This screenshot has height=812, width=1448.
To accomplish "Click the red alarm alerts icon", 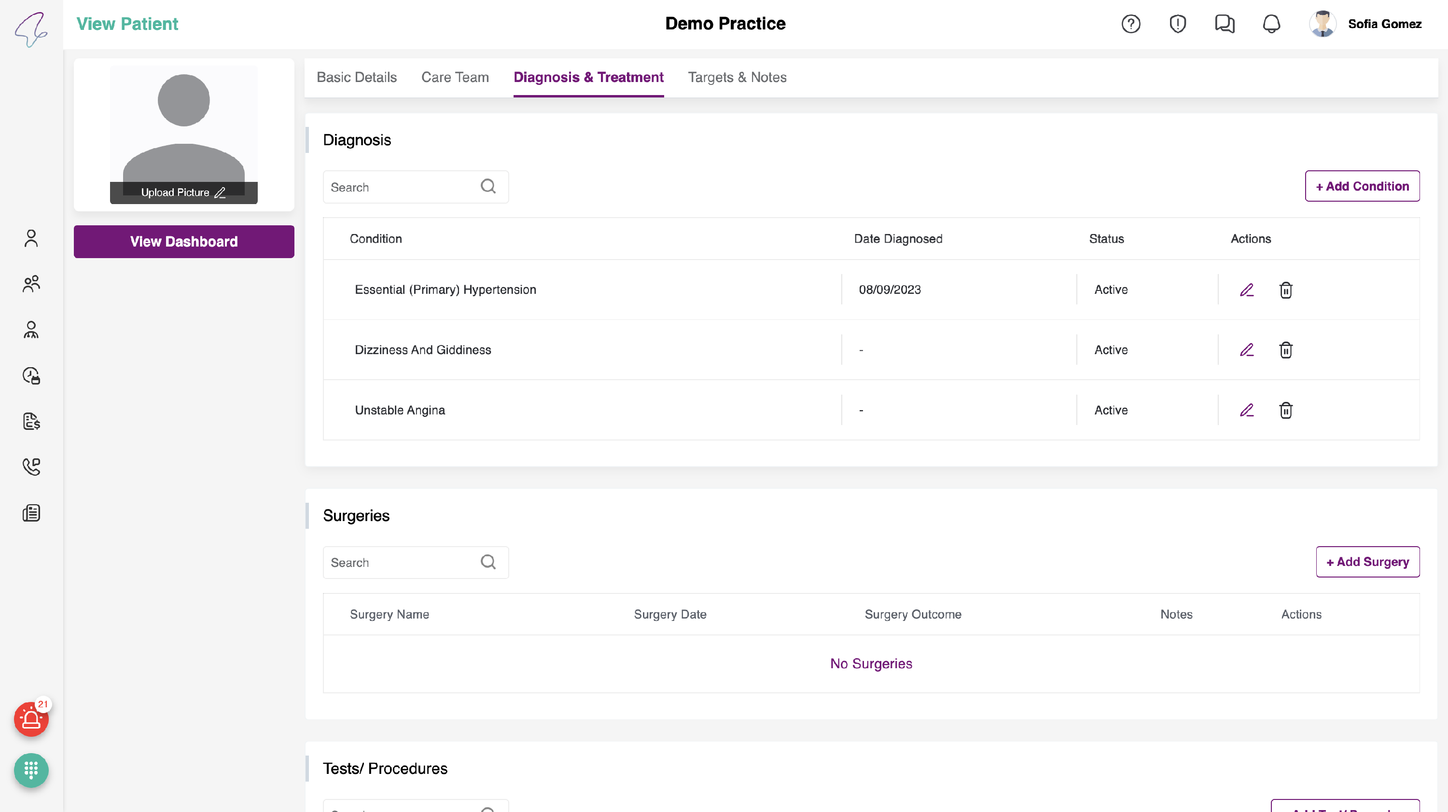I will [x=31, y=719].
